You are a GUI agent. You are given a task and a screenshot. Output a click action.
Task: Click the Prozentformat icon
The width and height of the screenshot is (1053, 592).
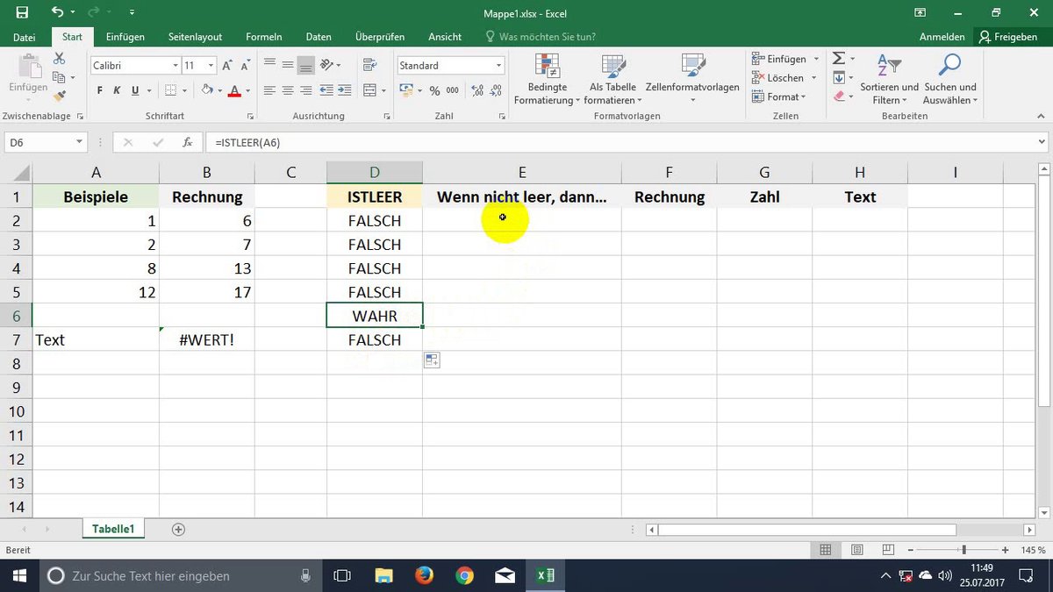pos(434,90)
